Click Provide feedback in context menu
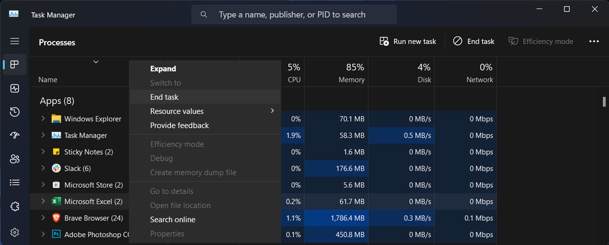 click(179, 126)
